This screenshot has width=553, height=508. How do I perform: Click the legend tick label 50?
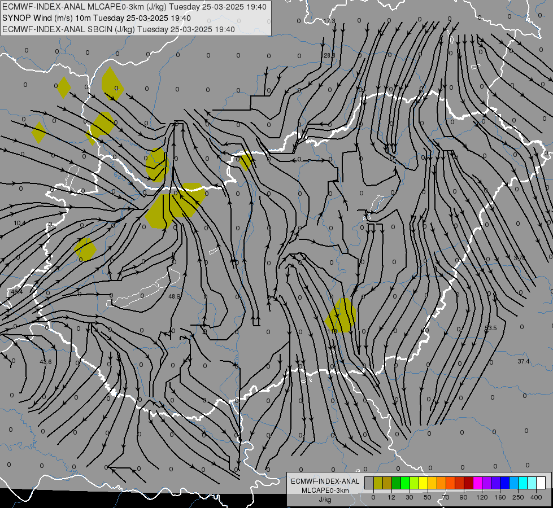(428, 497)
